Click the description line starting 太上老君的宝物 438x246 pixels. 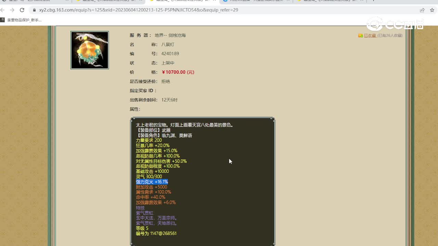pyautogui.click(x=184, y=125)
